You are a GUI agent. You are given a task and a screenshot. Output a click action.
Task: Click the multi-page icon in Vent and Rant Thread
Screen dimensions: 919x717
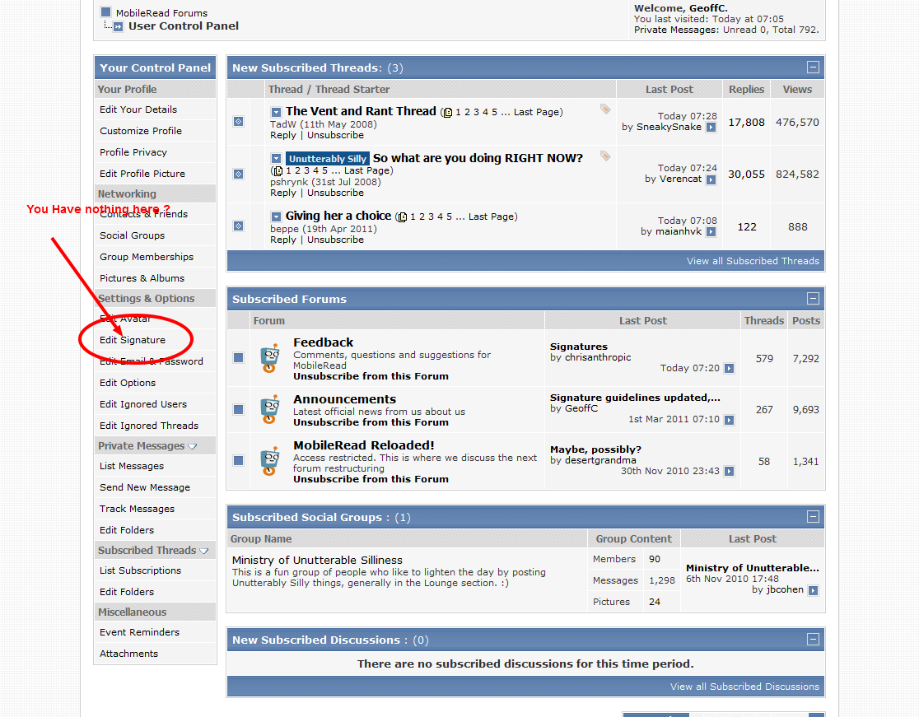click(x=448, y=113)
